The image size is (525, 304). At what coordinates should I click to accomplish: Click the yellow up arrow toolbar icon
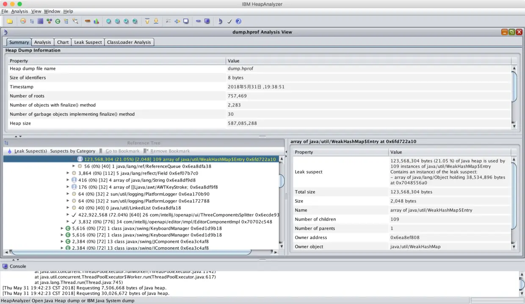coord(147,21)
